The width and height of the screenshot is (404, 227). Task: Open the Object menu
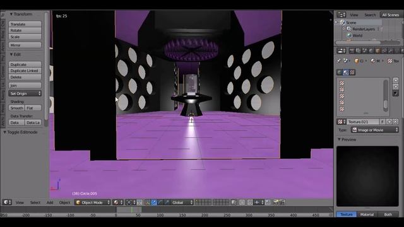[x=64, y=202]
